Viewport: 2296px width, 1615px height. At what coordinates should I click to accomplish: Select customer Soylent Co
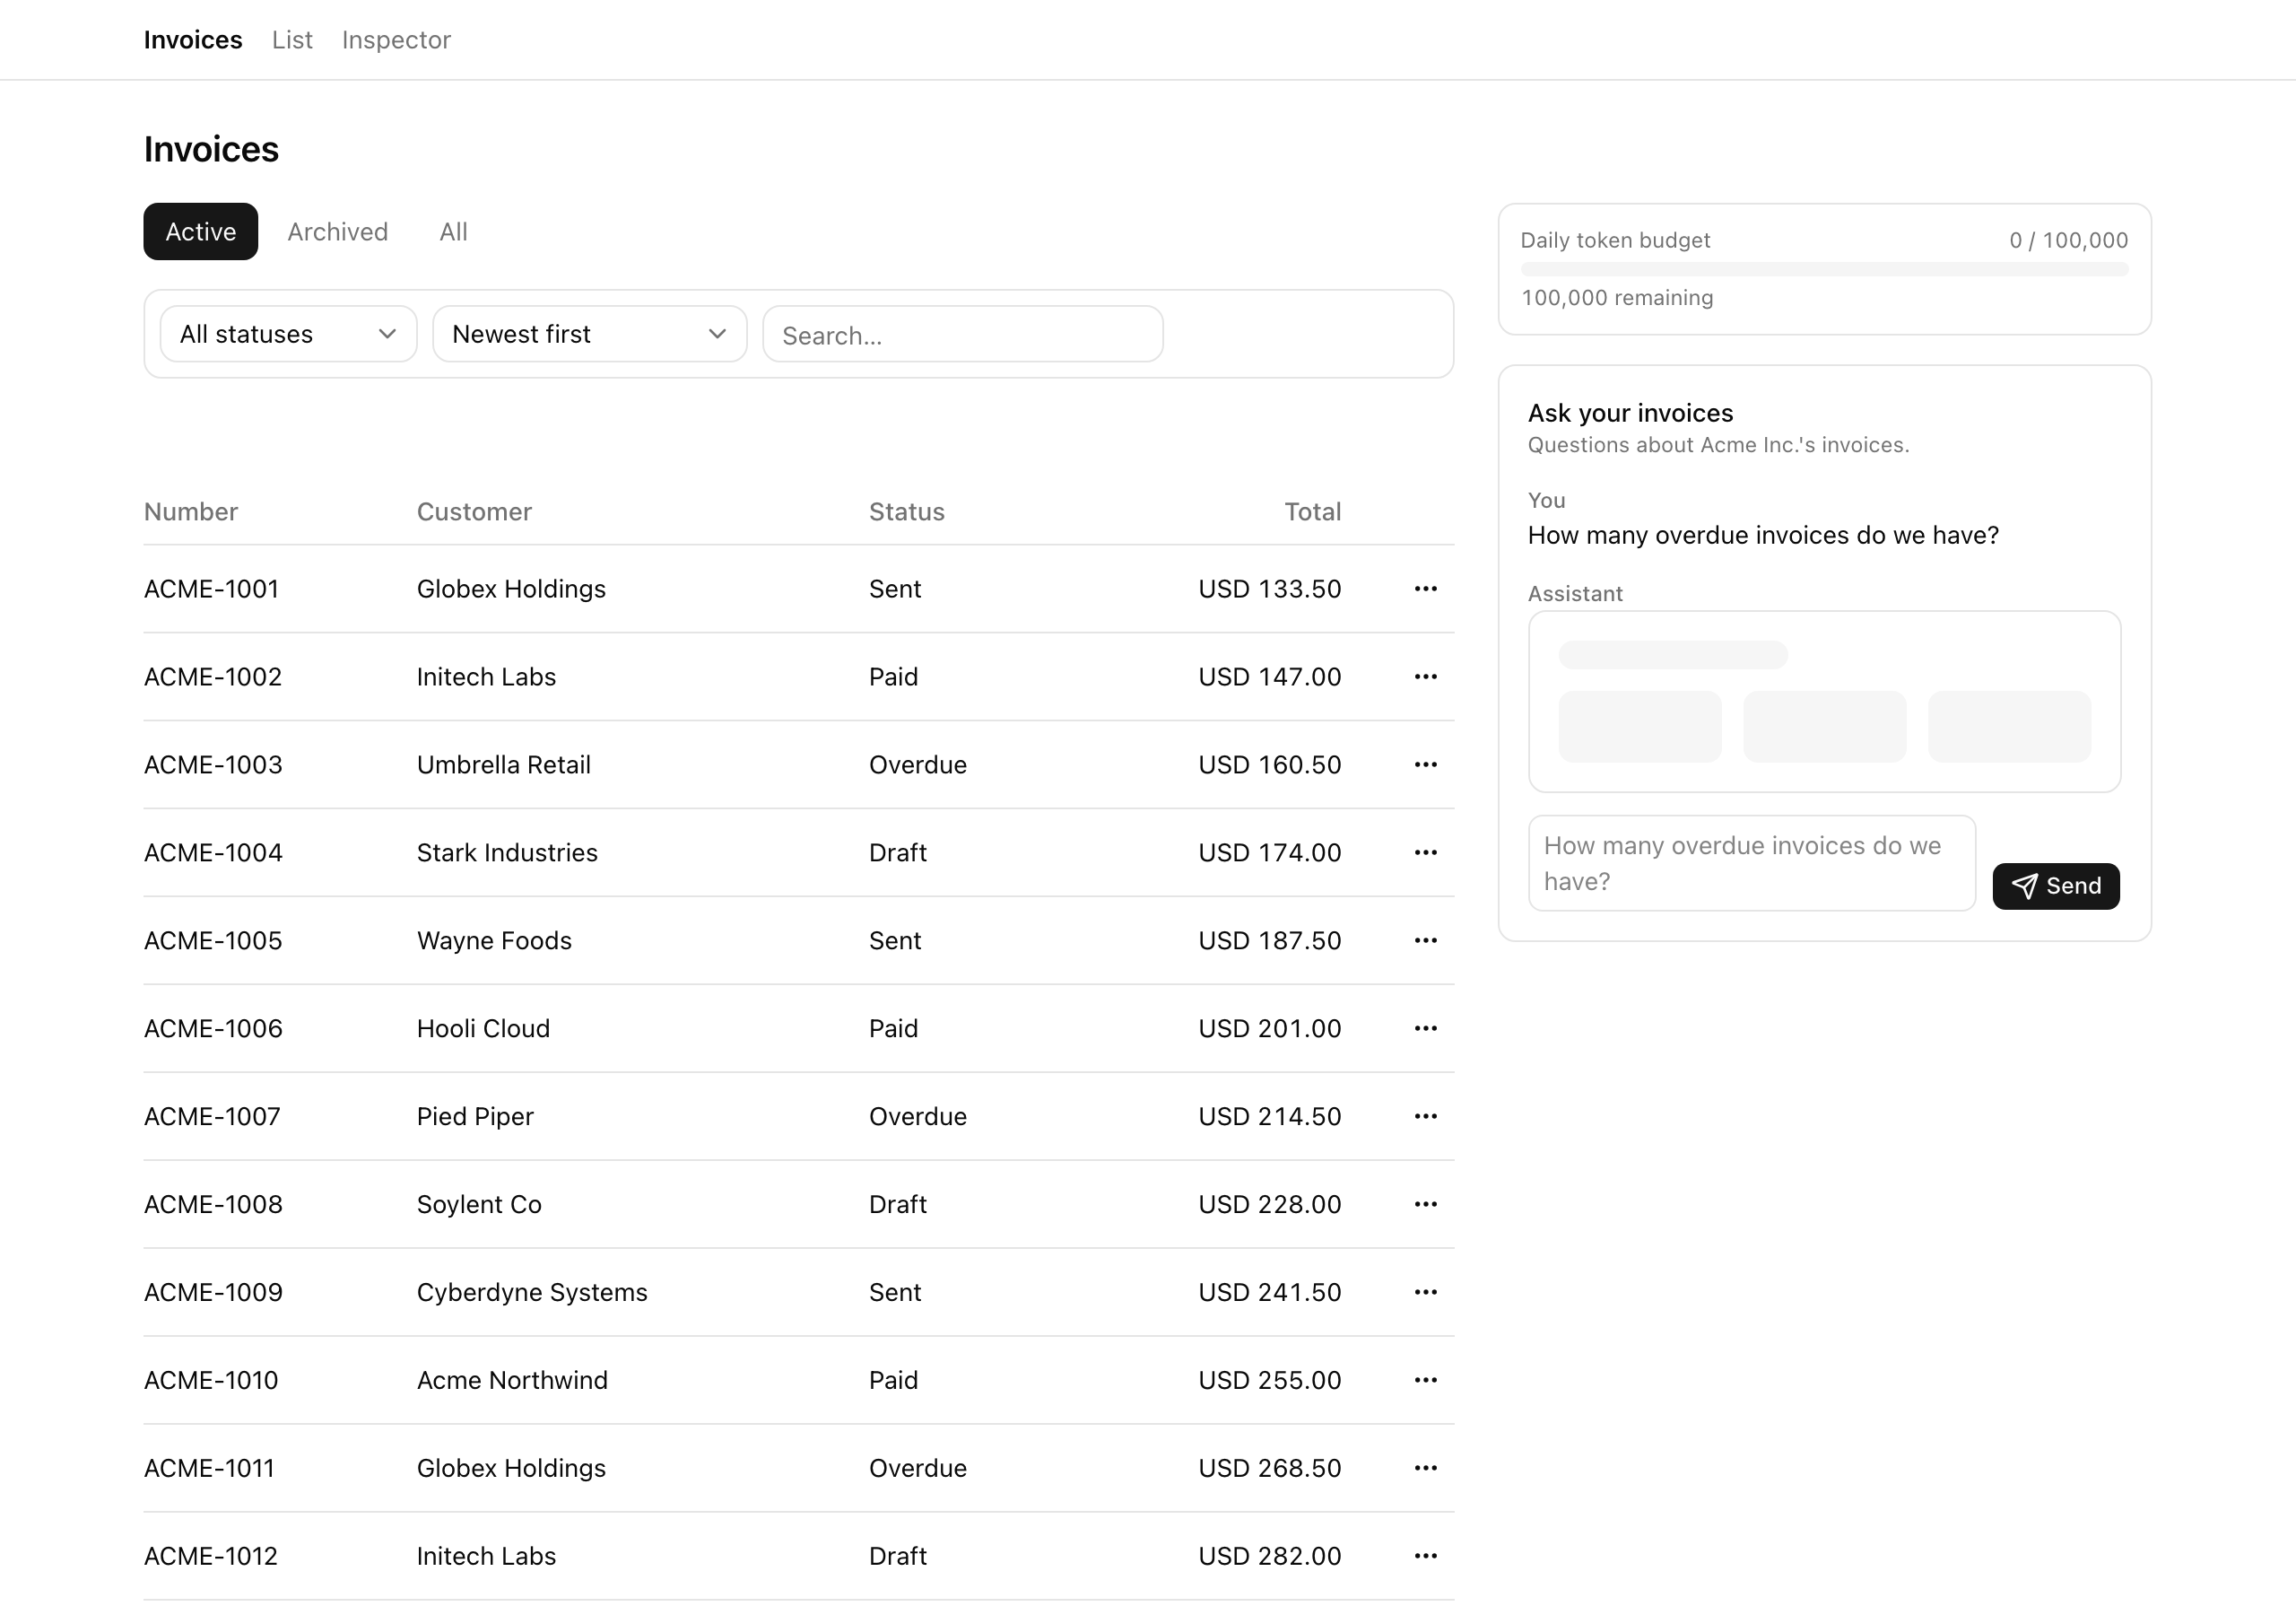479,1205
